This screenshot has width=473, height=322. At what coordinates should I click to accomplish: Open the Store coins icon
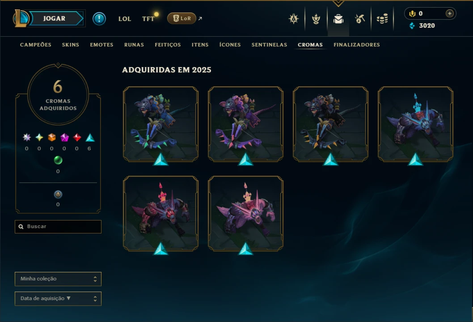click(382, 19)
